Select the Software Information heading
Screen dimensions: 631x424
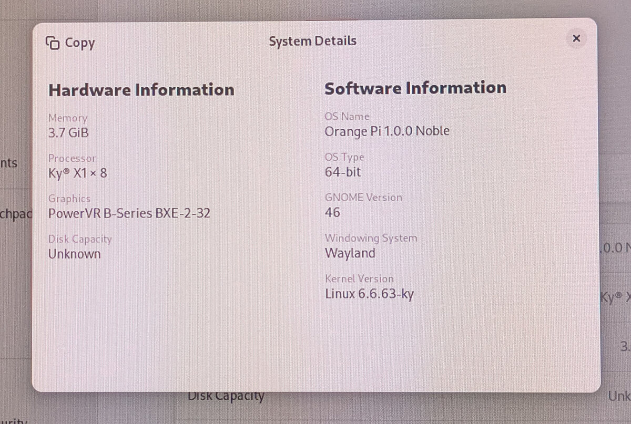click(x=415, y=88)
